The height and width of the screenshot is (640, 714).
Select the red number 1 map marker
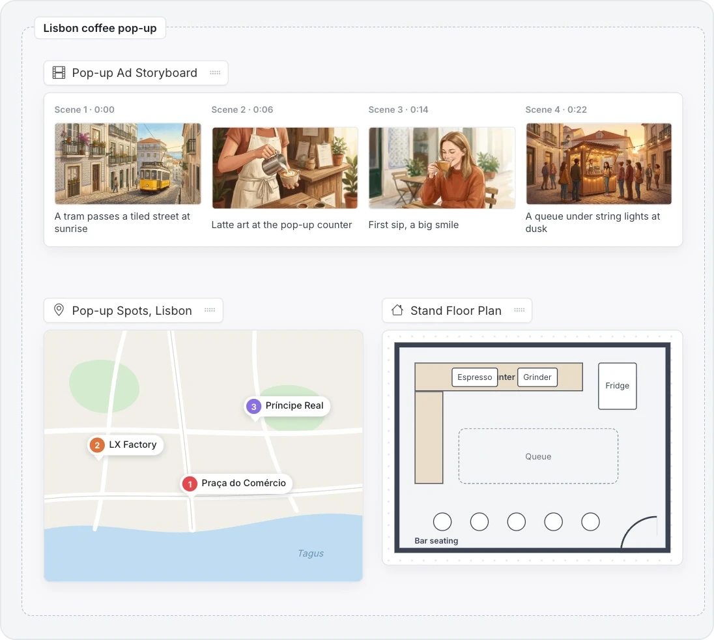[190, 484]
